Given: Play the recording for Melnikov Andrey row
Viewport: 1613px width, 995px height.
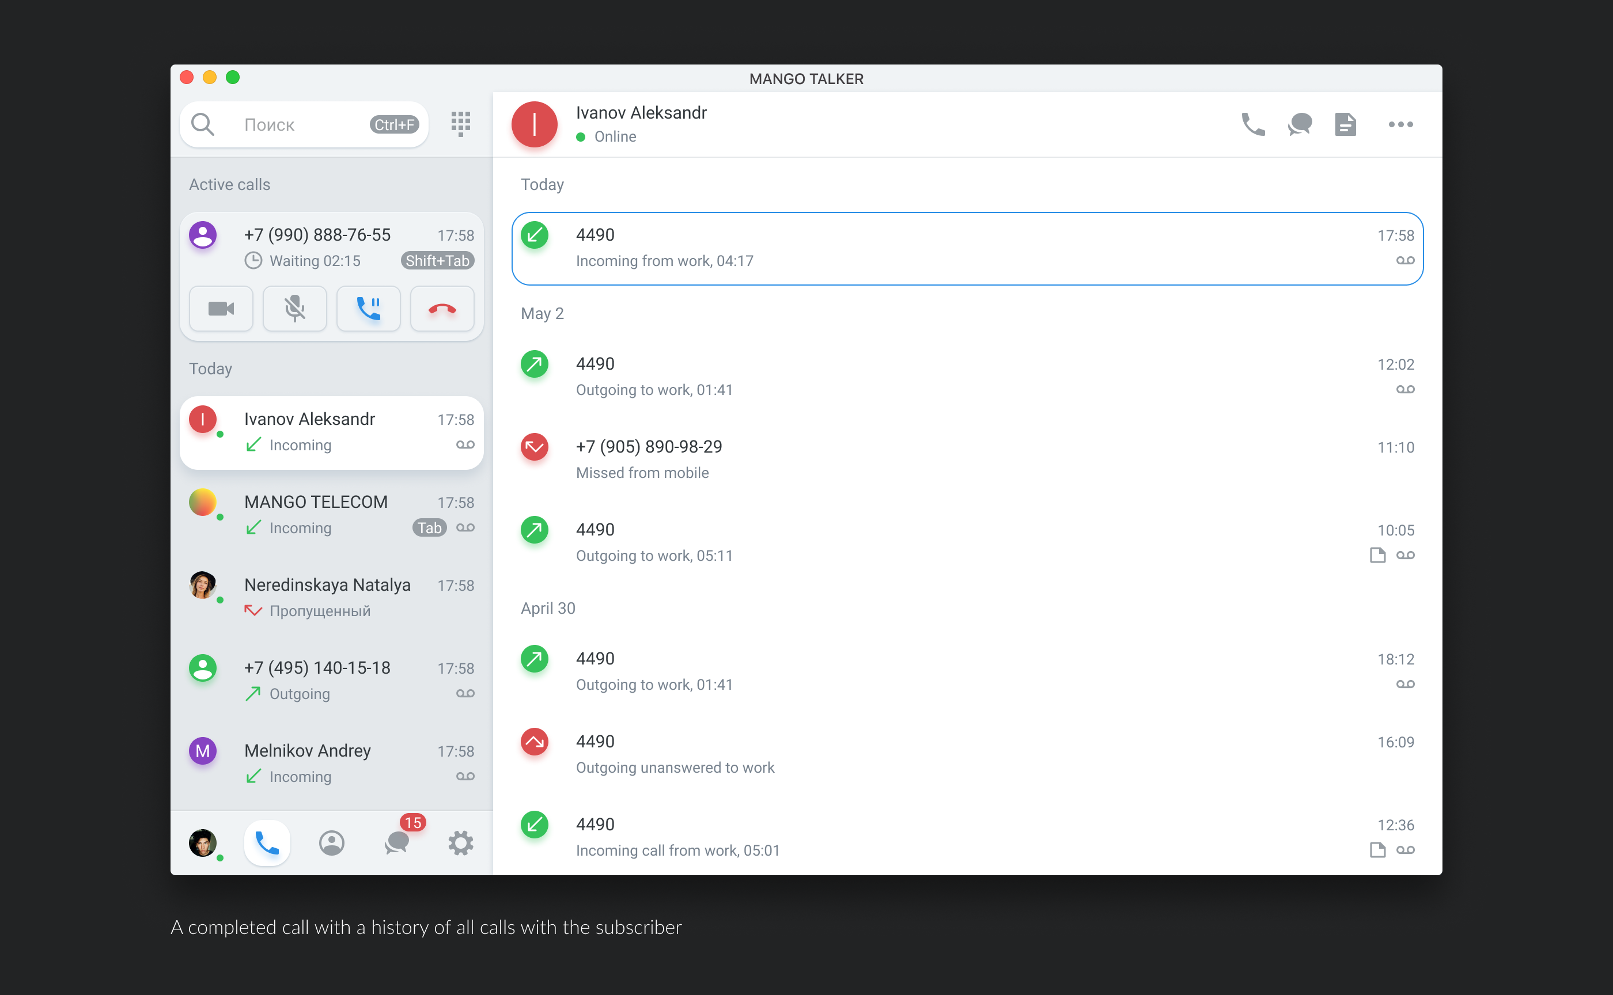Looking at the screenshot, I should 465,777.
